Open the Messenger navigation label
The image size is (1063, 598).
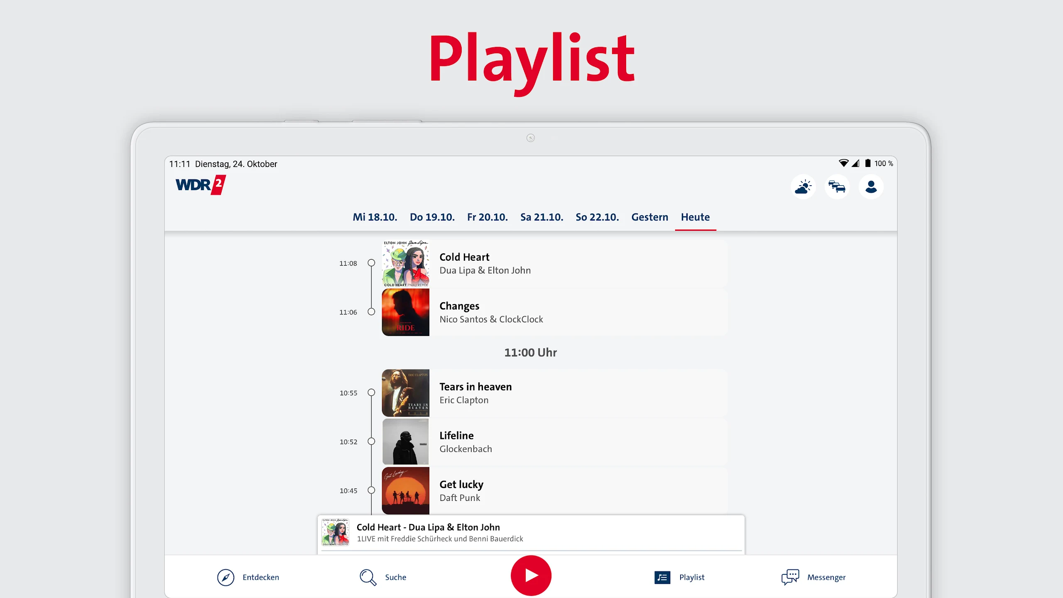tap(826, 577)
